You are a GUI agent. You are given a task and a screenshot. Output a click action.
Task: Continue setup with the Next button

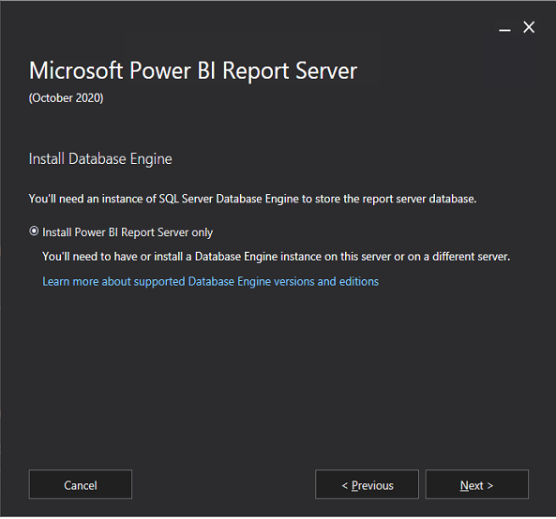click(x=477, y=484)
